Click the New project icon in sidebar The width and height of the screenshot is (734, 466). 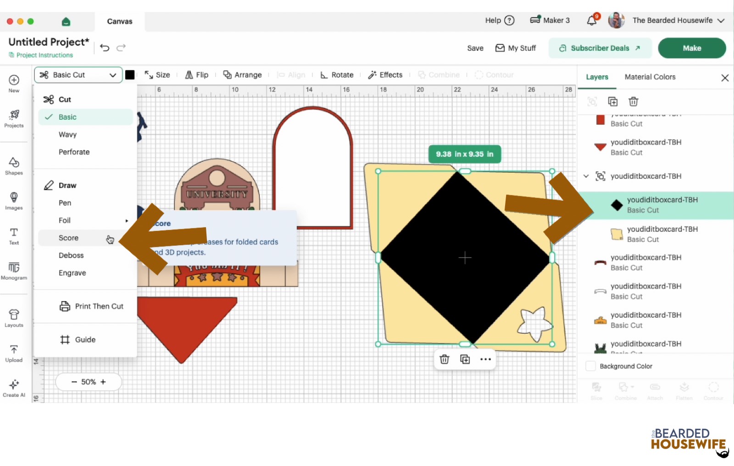tap(14, 83)
